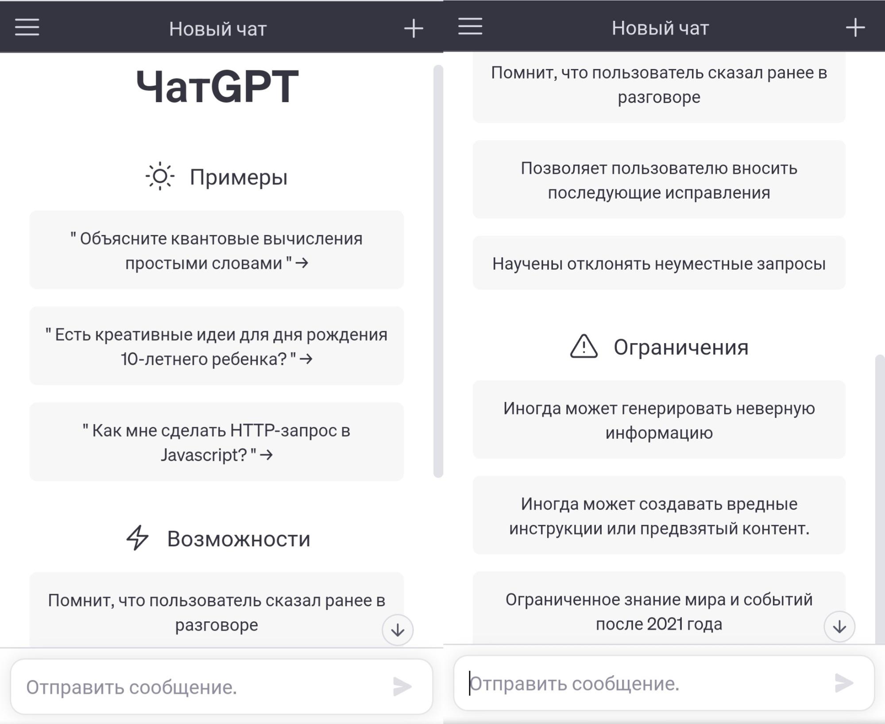
Task: Click 'Новый чат' title in left screen
Action: [218, 29]
